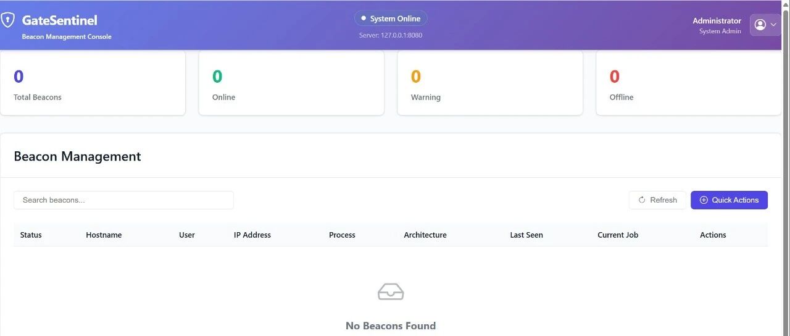The image size is (790, 336).
Task: Click the IP Address column header
Action: pyautogui.click(x=252, y=235)
